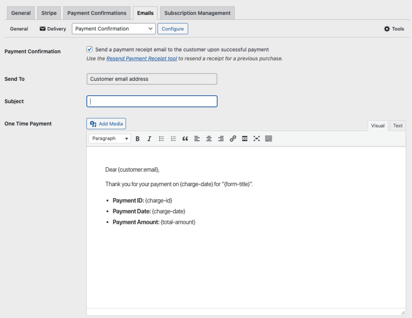Screen dimensions: 412x318
Task: Enter fullscreen distraction-free mode
Action: [256, 139]
